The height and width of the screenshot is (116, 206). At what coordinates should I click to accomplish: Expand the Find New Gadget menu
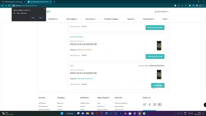click(112, 19)
